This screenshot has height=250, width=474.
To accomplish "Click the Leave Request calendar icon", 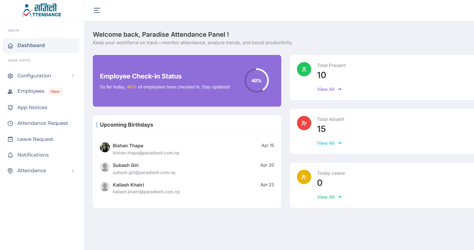I will (x=10, y=139).
